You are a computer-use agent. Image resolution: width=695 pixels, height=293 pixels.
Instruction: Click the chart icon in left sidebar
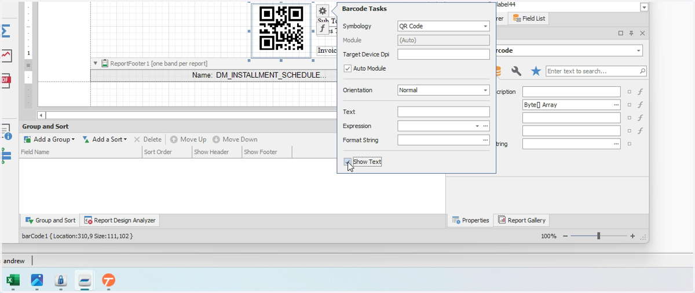[6, 56]
